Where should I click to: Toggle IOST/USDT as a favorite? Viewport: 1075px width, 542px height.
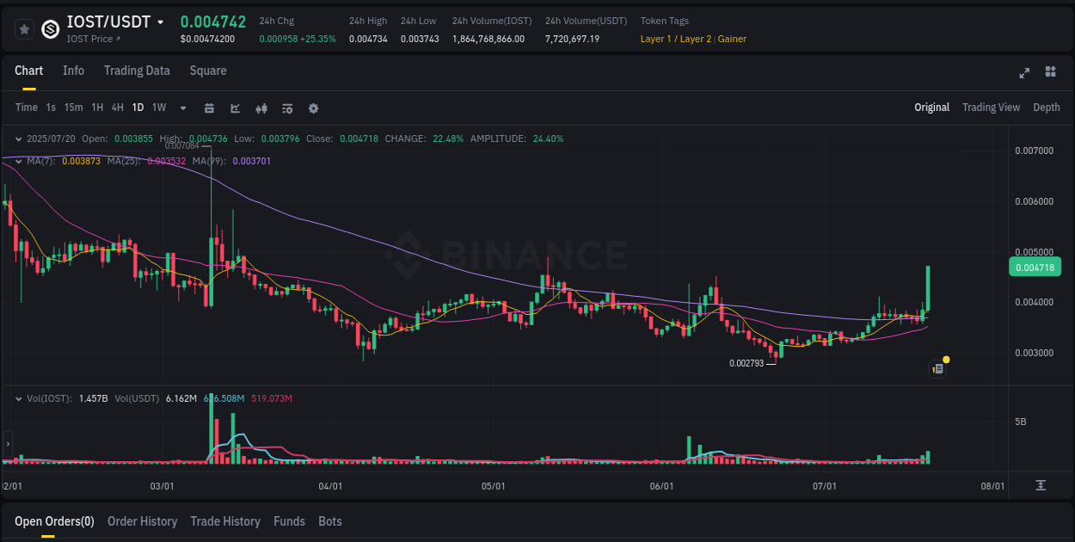point(24,28)
